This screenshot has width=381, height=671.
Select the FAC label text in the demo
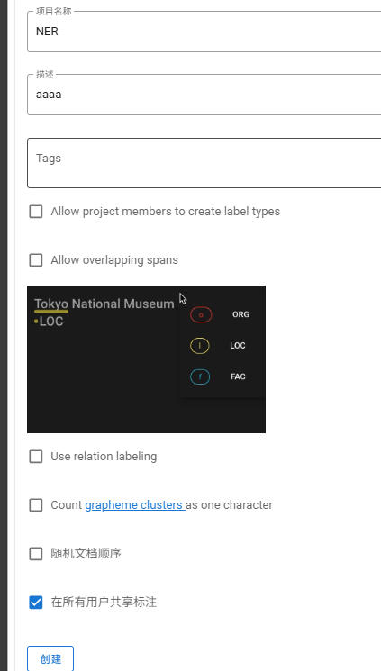(238, 377)
